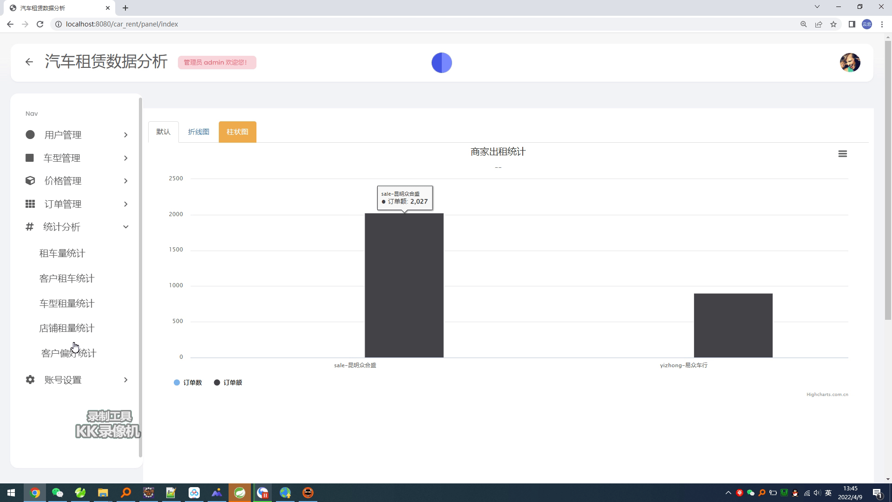Expand the 订单管理 chevron

pyautogui.click(x=125, y=204)
